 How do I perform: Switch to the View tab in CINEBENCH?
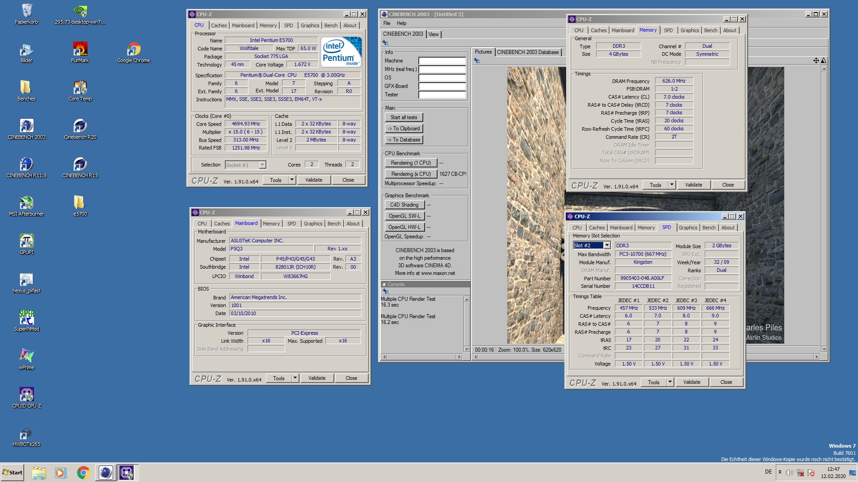pyautogui.click(x=433, y=34)
